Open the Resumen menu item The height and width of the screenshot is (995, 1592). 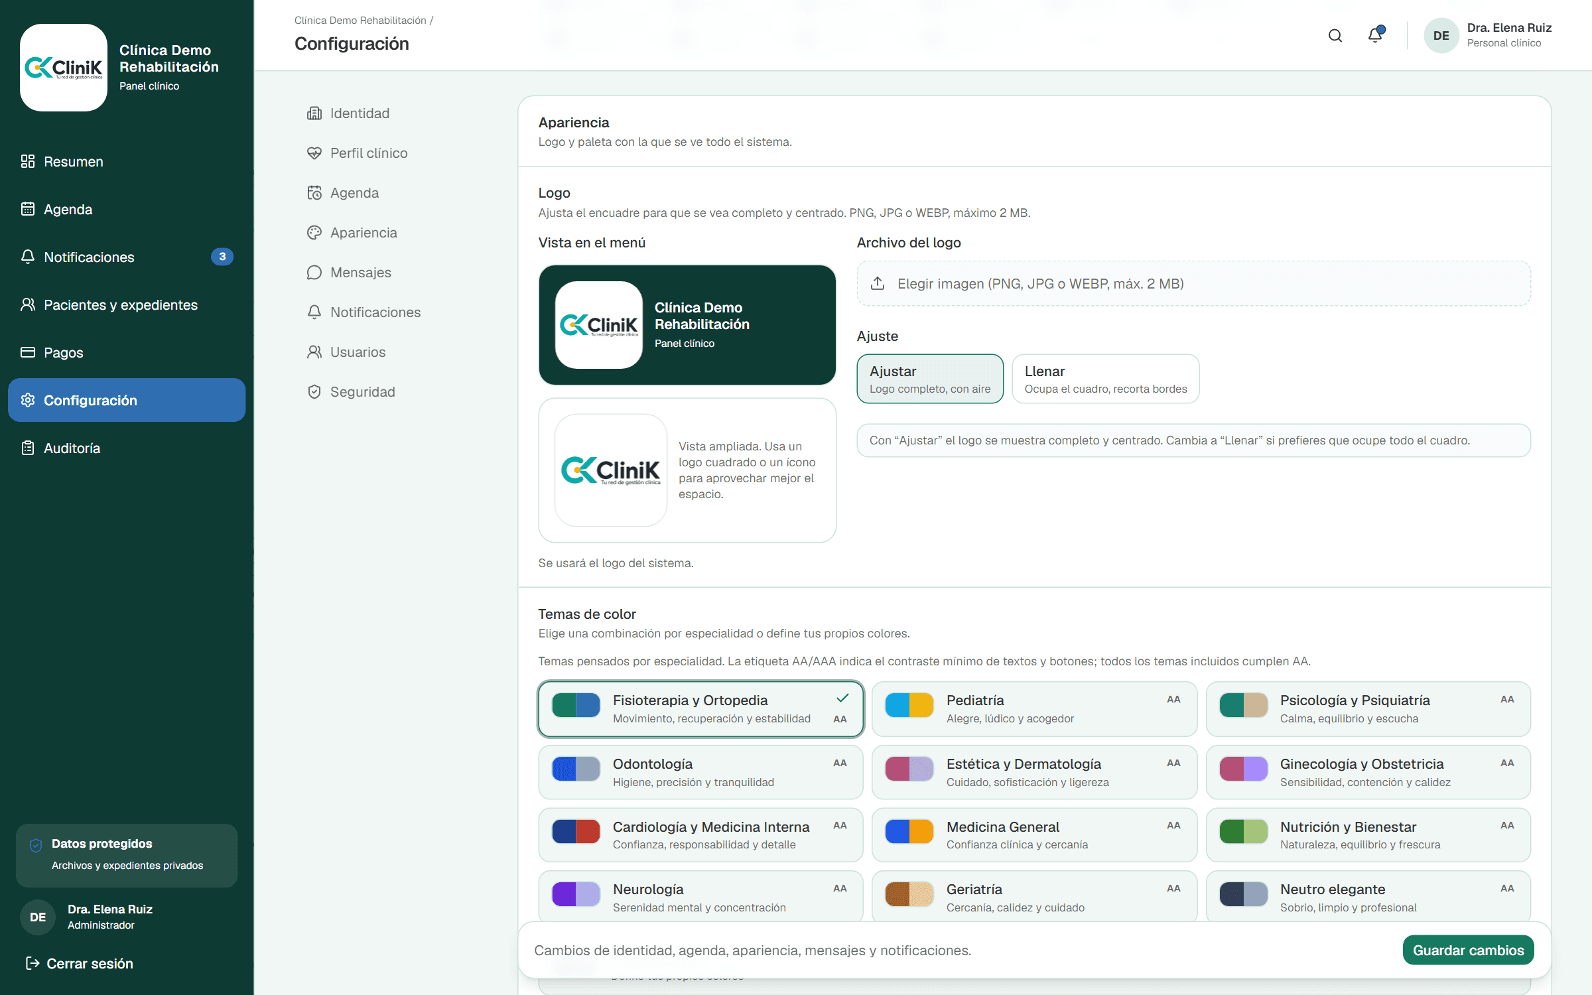coord(127,161)
